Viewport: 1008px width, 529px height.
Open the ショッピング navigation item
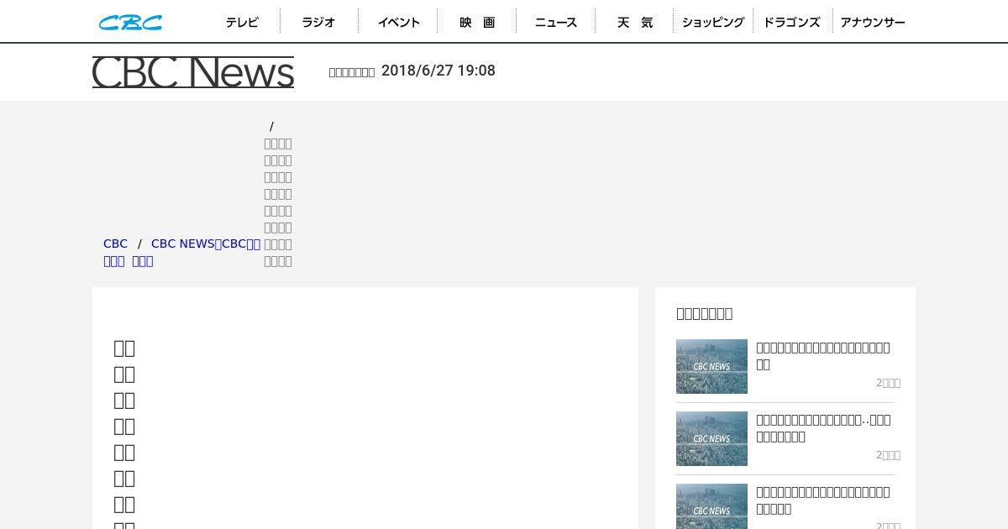click(x=713, y=22)
